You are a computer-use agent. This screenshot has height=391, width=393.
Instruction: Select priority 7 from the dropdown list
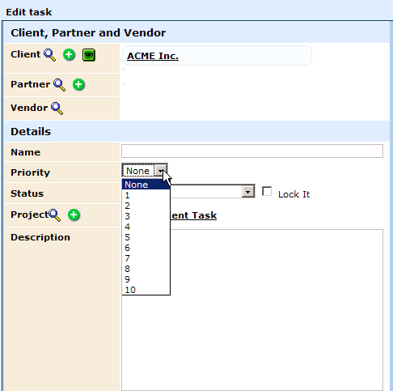pos(146,258)
